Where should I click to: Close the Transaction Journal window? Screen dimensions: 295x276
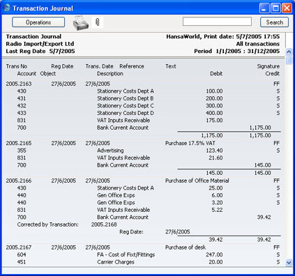pyautogui.click(x=287, y=8)
